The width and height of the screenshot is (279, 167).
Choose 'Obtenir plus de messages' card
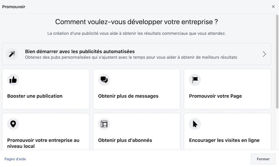click(x=128, y=96)
